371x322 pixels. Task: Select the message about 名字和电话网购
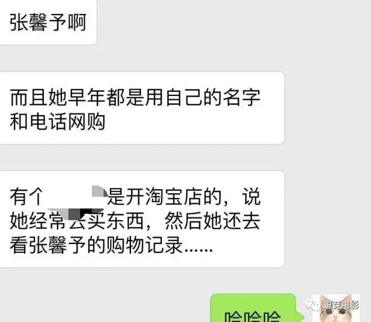point(142,108)
